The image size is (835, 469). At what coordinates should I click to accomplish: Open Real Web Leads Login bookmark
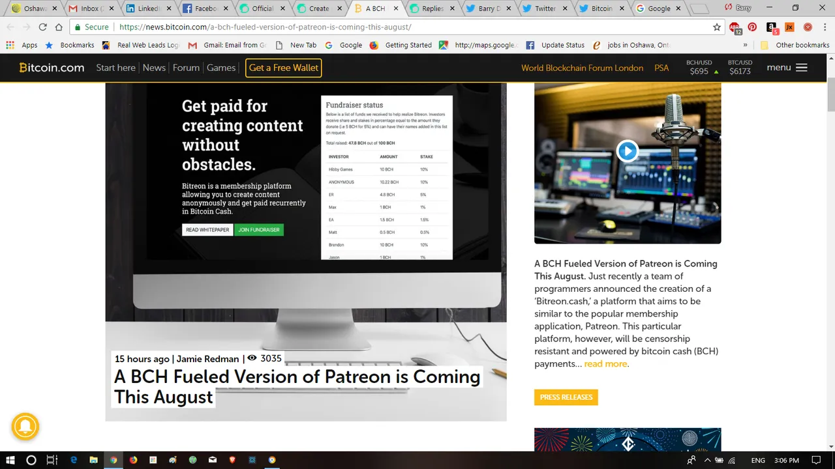tap(142, 45)
